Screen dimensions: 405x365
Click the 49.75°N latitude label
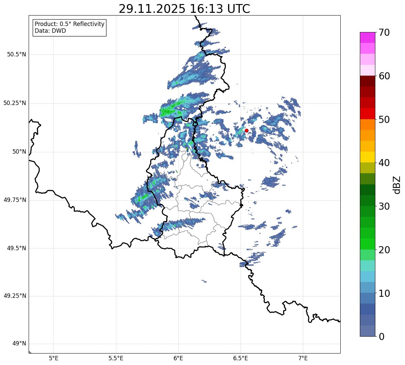[14, 200]
